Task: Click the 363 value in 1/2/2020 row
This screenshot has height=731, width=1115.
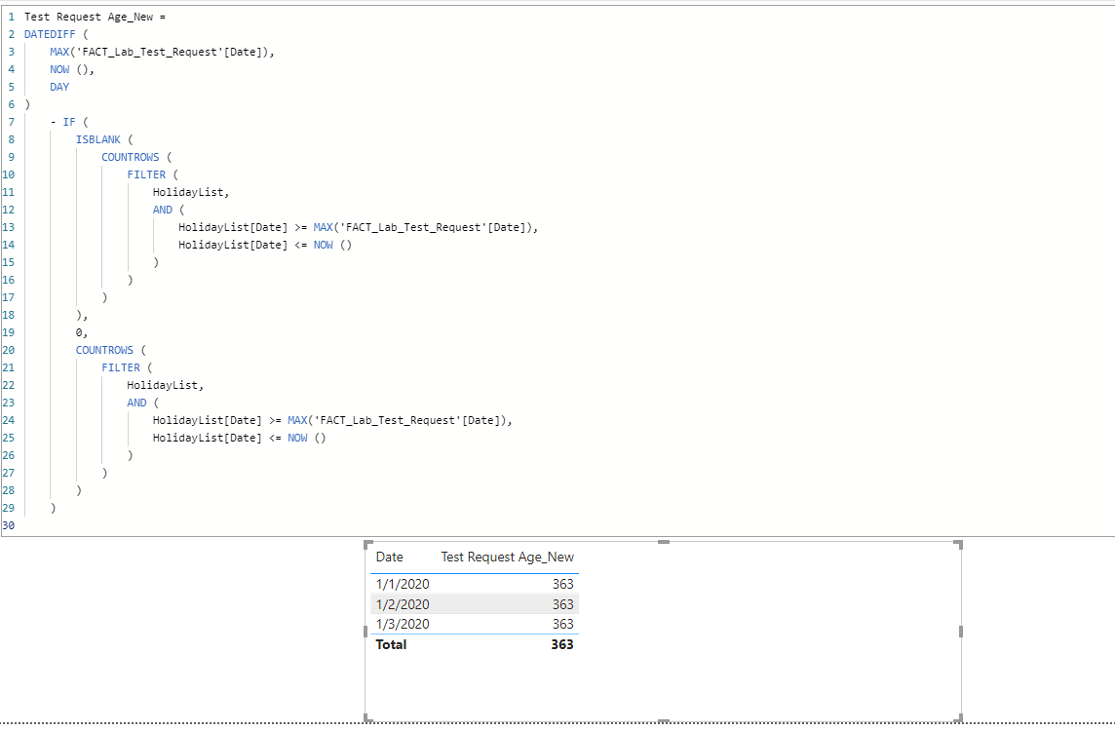Action: coord(562,604)
